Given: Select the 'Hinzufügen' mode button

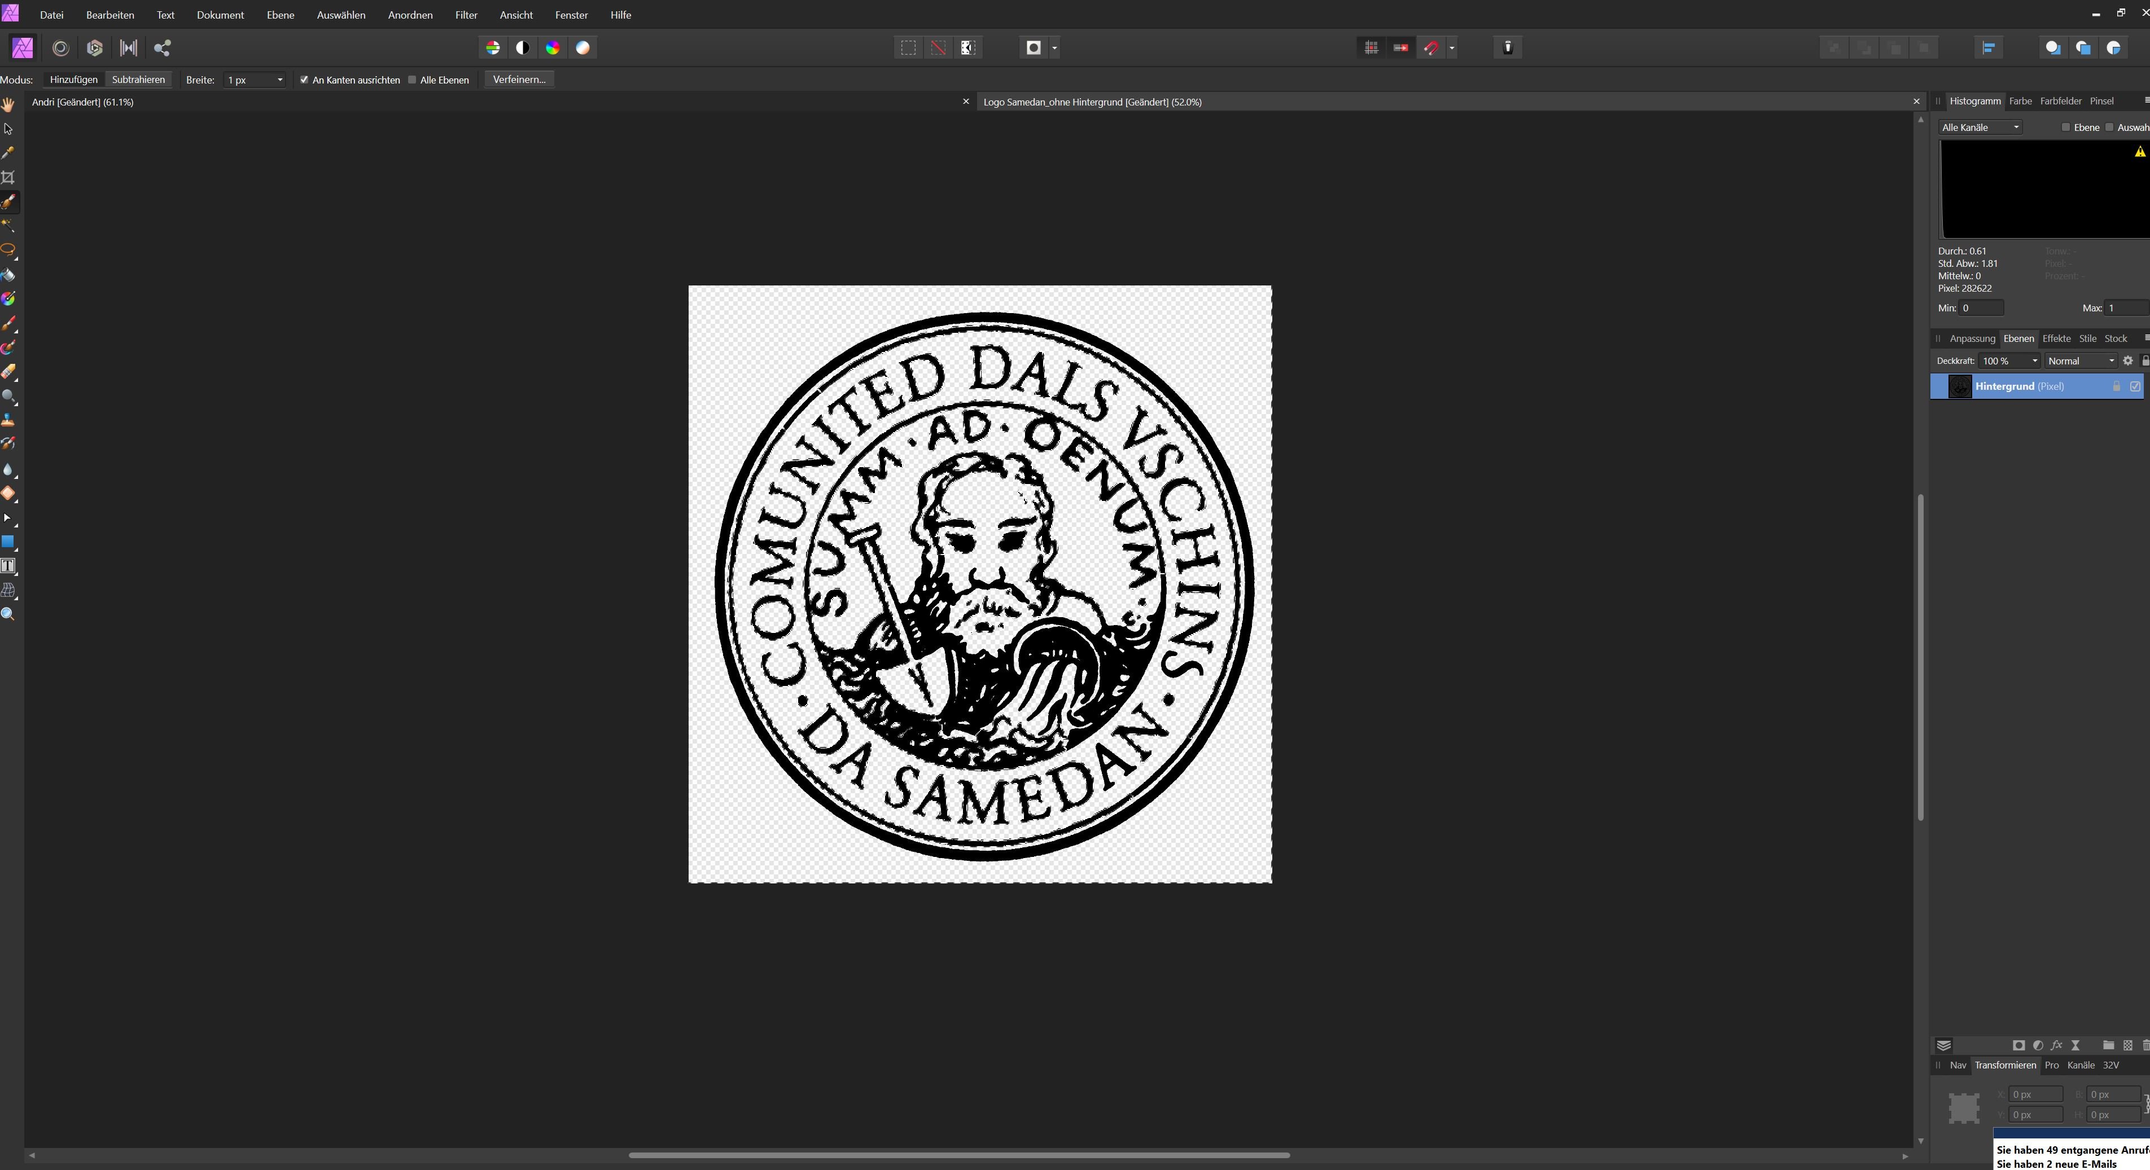Looking at the screenshot, I should click(x=73, y=79).
